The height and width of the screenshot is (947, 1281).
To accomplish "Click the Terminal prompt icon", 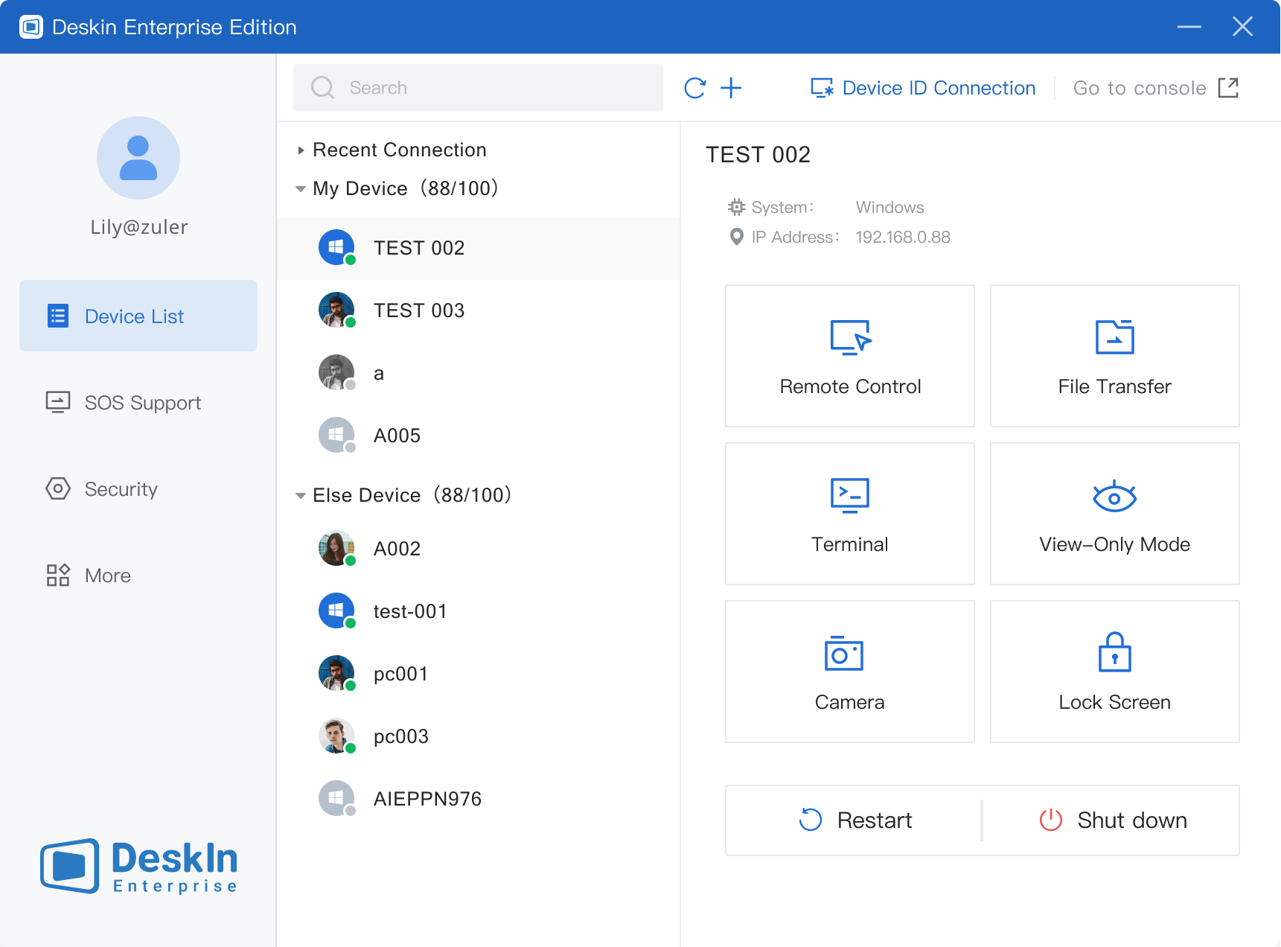I will tap(850, 495).
